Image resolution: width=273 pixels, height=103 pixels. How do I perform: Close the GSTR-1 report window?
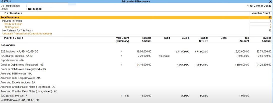coord(270,2)
